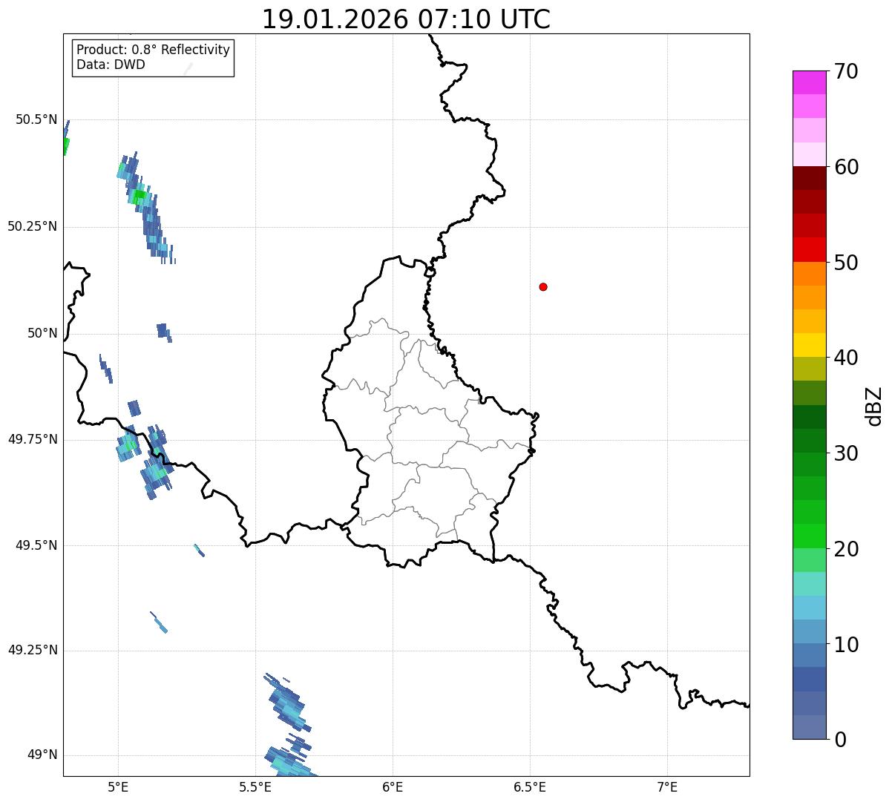
Task: Pick the light blue swatch just above 10 dBZ
Action: point(809,631)
